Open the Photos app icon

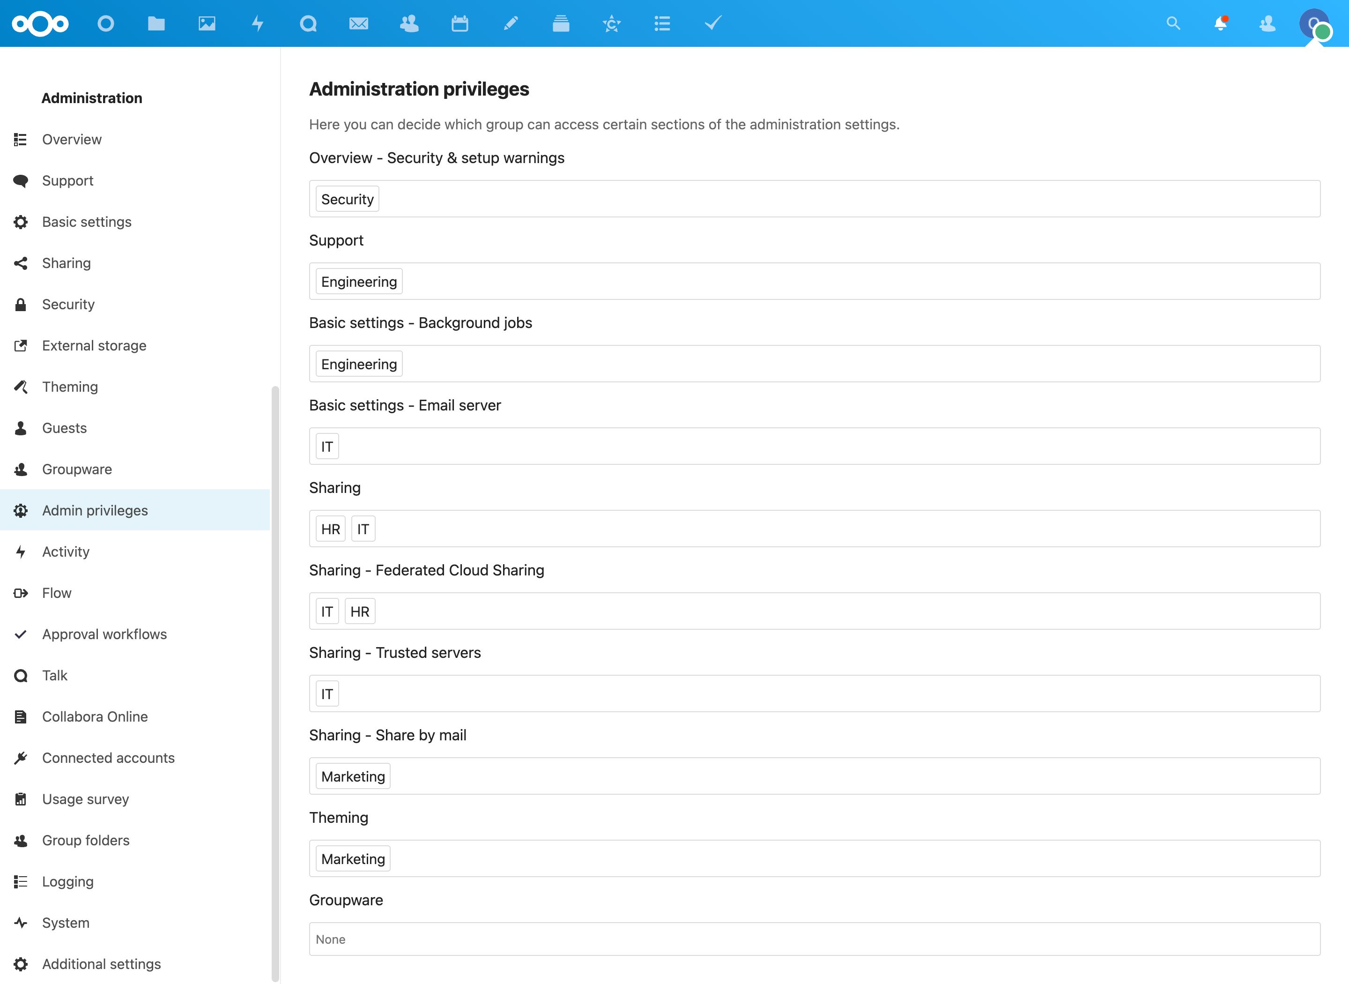click(207, 24)
